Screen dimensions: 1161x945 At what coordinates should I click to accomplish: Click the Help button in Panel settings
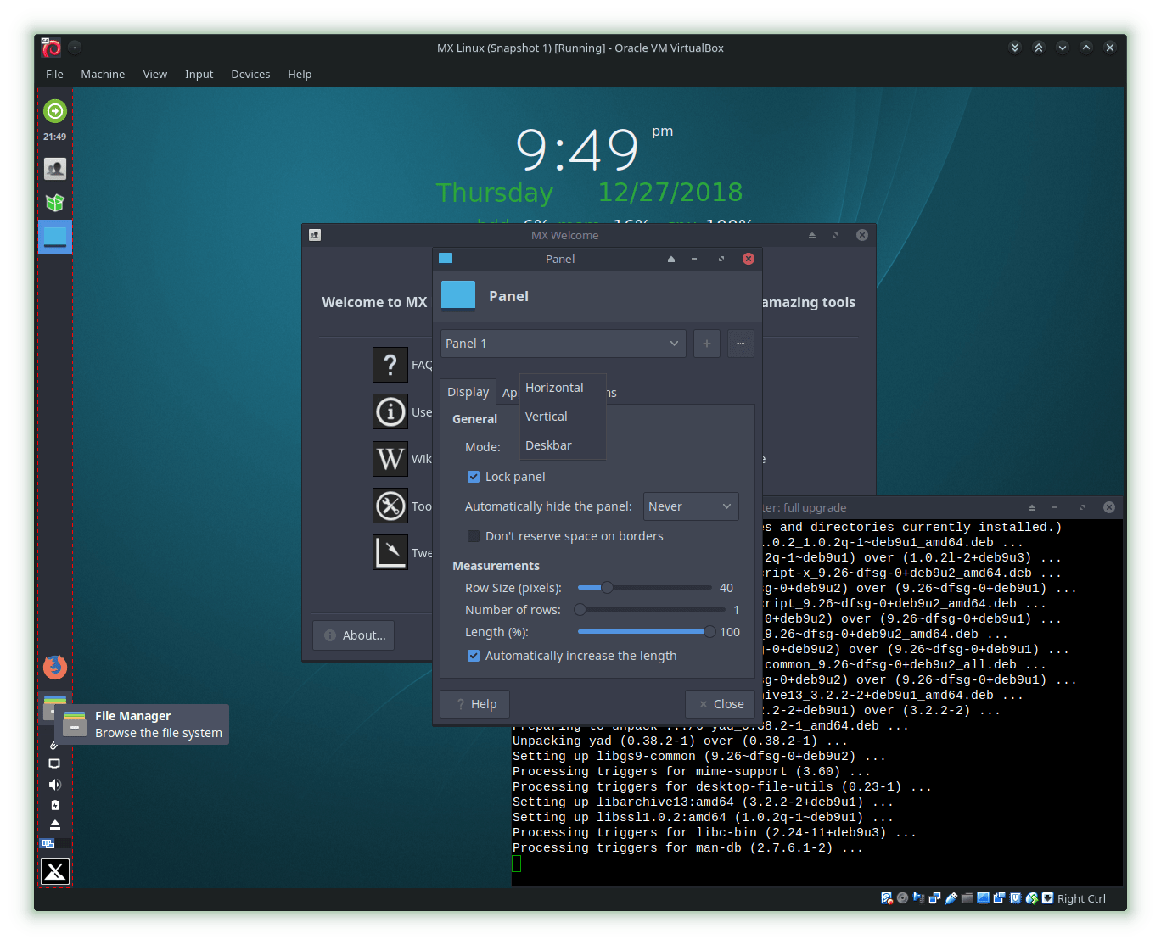pyautogui.click(x=474, y=703)
